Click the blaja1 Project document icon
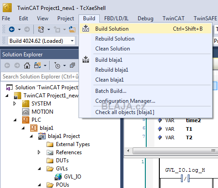This screenshot has width=218, height=188. click(42, 136)
